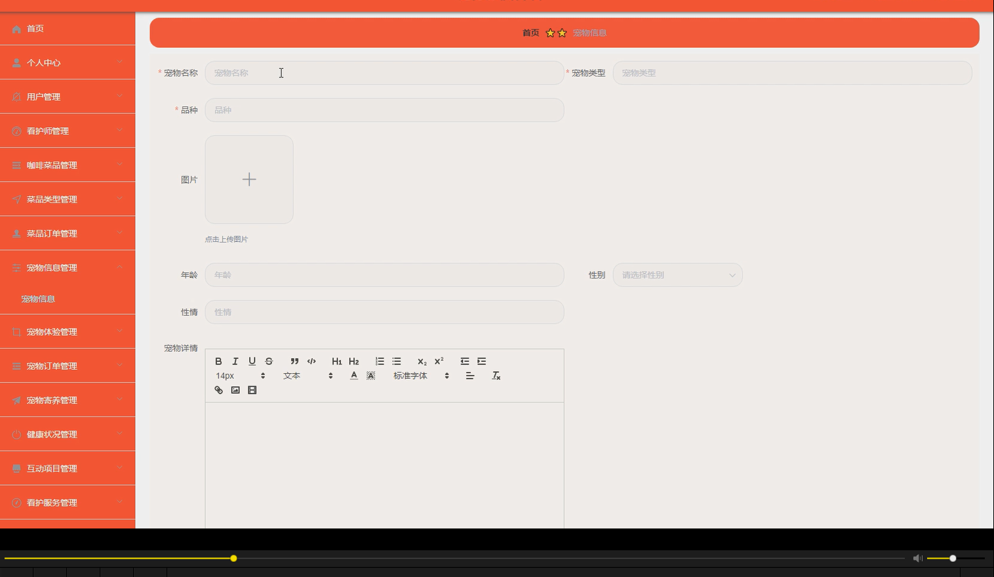Collapse the 宠物信息管理 sidebar menu
Image resolution: width=994 pixels, height=577 pixels.
(x=68, y=268)
